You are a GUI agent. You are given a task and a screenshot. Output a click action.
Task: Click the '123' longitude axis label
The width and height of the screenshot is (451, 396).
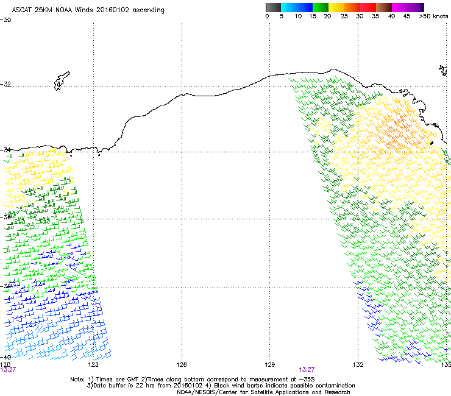click(93, 365)
